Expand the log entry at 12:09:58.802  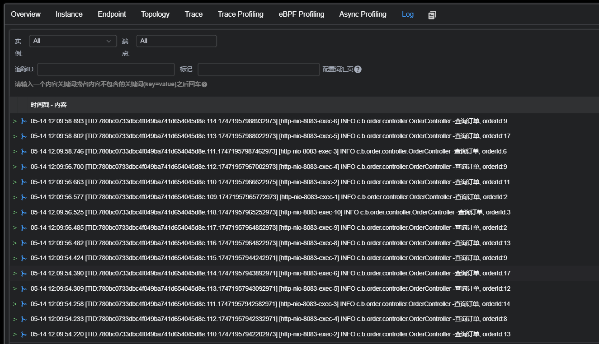[x=15, y=136]
